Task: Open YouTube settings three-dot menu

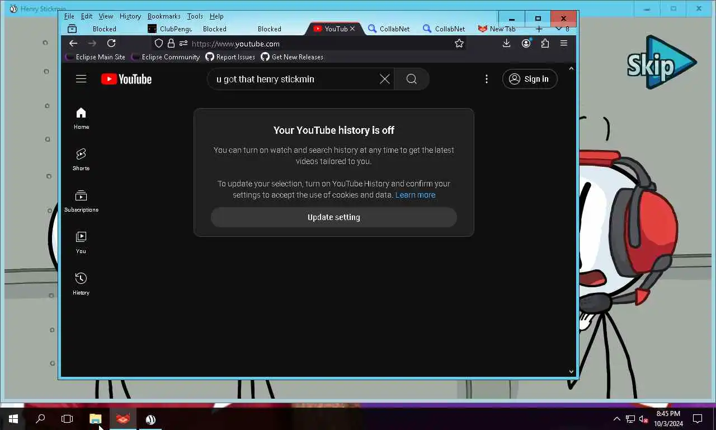Action: [487, 79]
